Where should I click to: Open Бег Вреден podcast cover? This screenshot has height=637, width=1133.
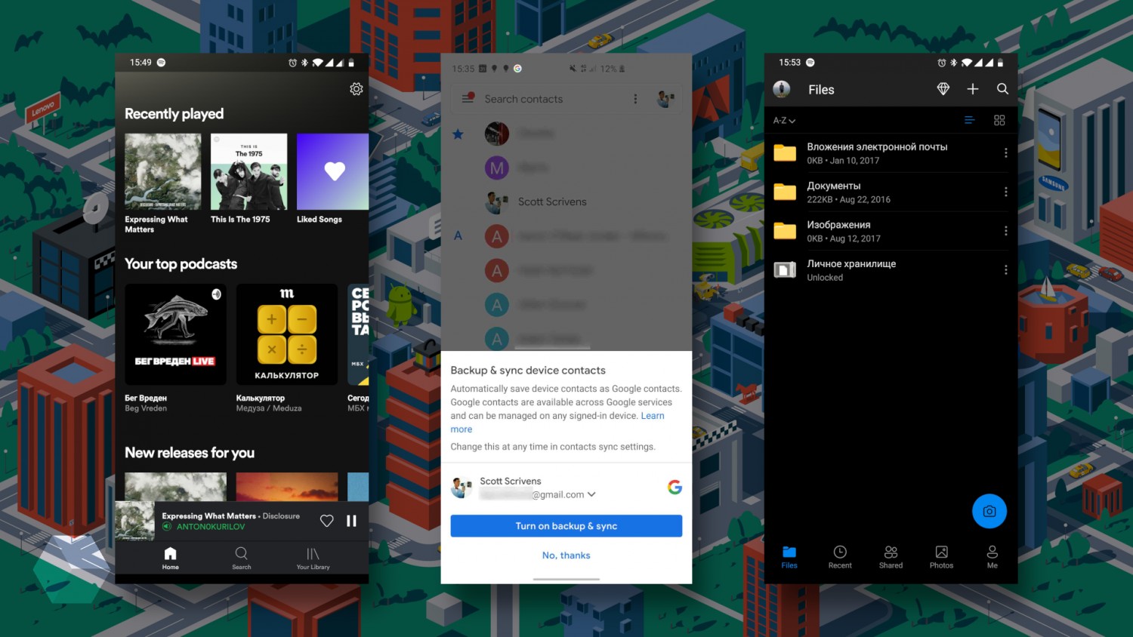175,334
